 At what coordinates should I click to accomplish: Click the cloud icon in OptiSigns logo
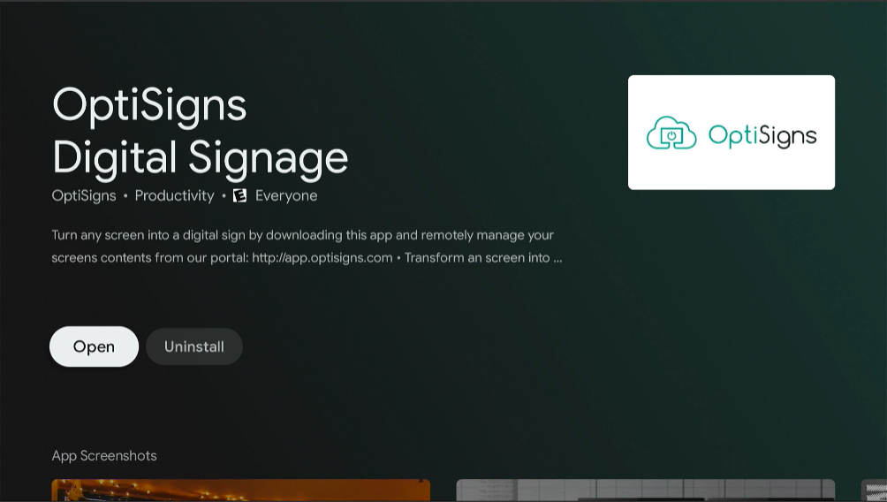pyautogui.click(x=671, y=133)
